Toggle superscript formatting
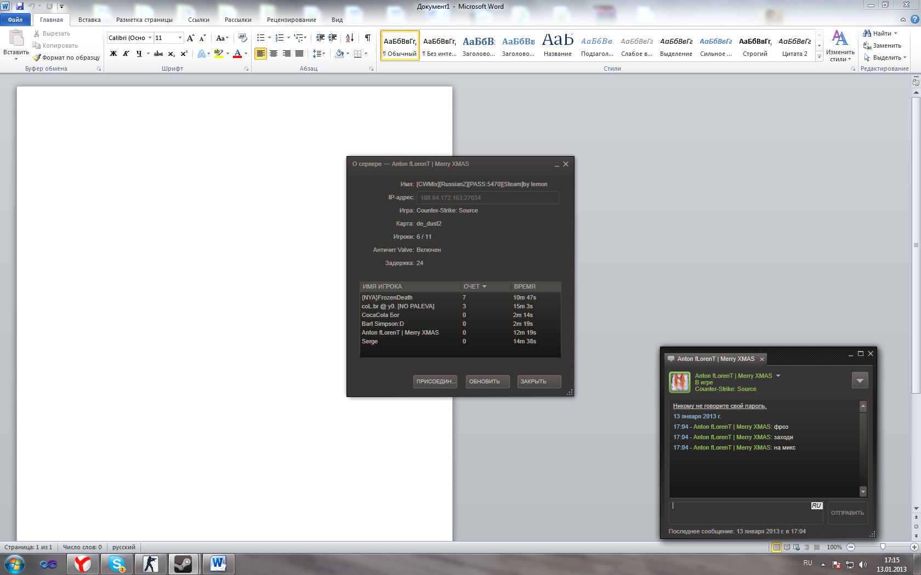Image resolution: width=921 pixels, height=575 pixels. [184, 54]
